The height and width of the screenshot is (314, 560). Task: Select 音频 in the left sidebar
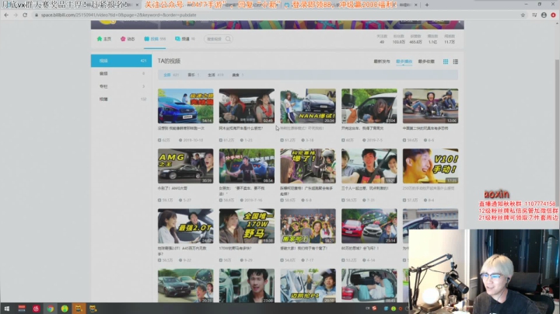tap(121, 74)
